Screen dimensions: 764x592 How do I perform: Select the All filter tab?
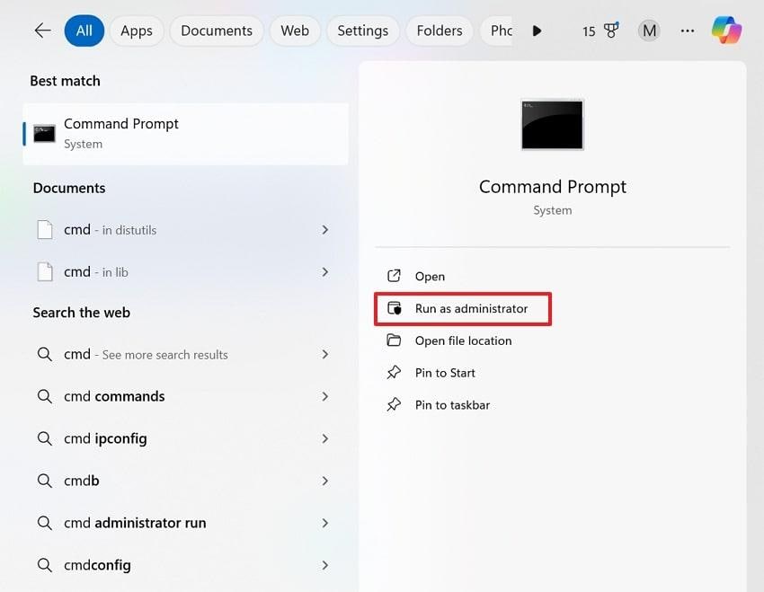point(84,31)
